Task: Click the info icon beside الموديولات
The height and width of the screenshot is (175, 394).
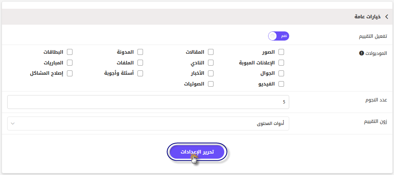Action: point(362,53)
